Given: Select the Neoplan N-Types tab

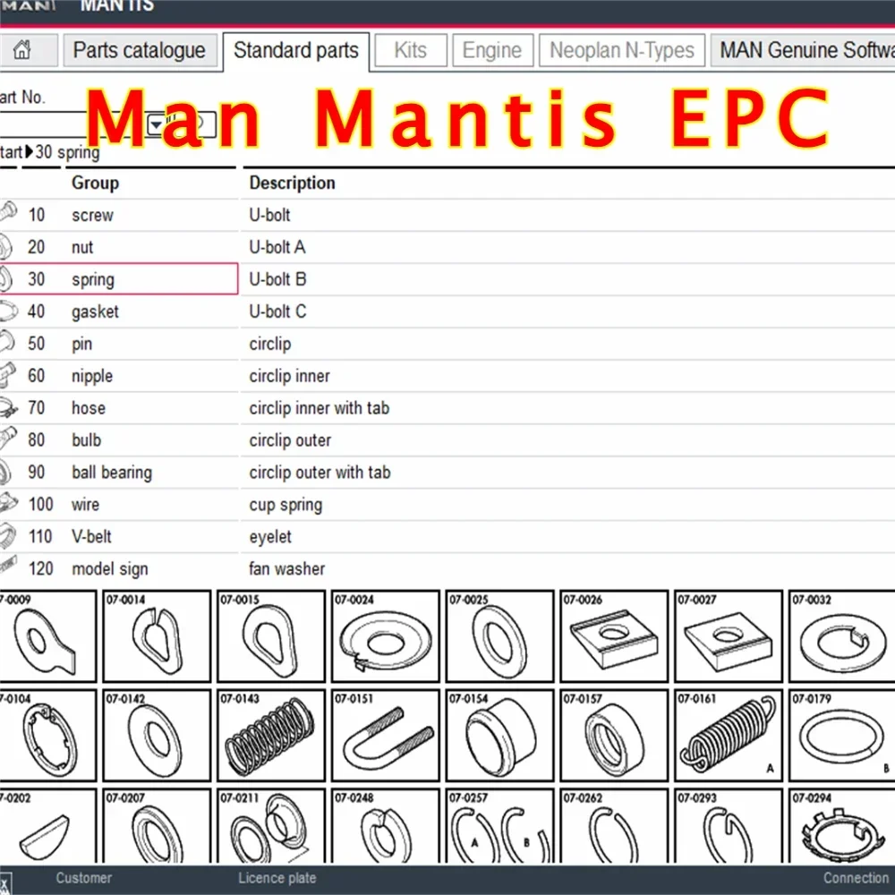Looking at the screenshot, I should pos(621,50).
